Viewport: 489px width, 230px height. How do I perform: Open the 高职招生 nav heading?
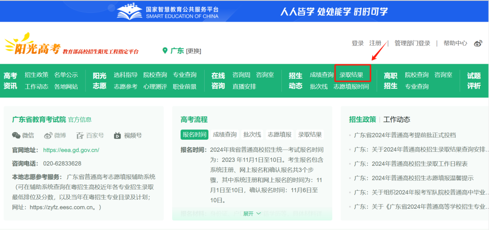coord(390,80)
